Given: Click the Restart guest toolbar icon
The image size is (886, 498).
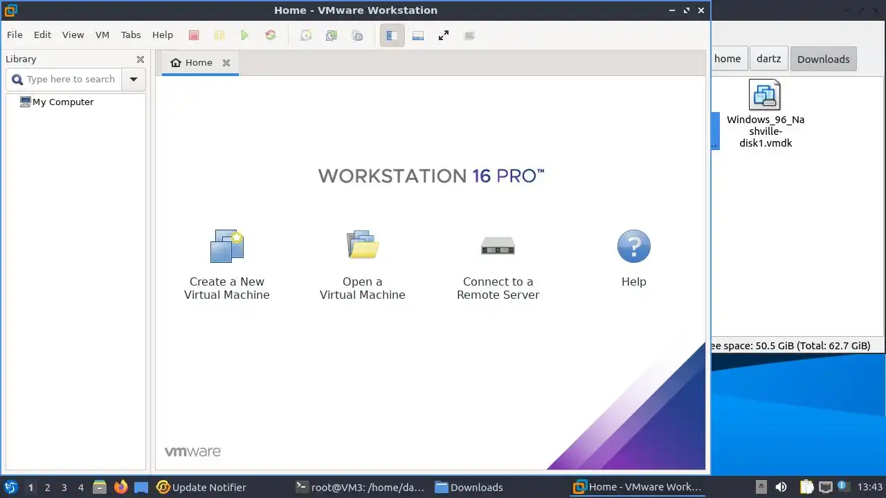Looking at the screenshot, I should (x=271, y=35).
